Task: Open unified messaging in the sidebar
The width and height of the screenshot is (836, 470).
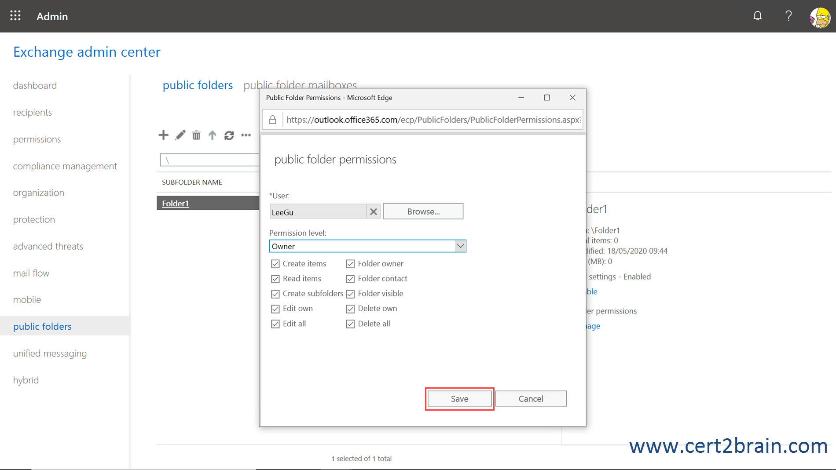Action: (x=50, y=353)
